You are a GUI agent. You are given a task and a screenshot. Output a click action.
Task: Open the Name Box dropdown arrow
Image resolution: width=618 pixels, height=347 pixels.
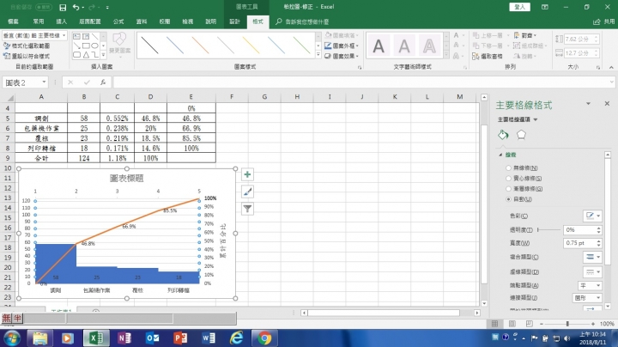pos(44,82)
